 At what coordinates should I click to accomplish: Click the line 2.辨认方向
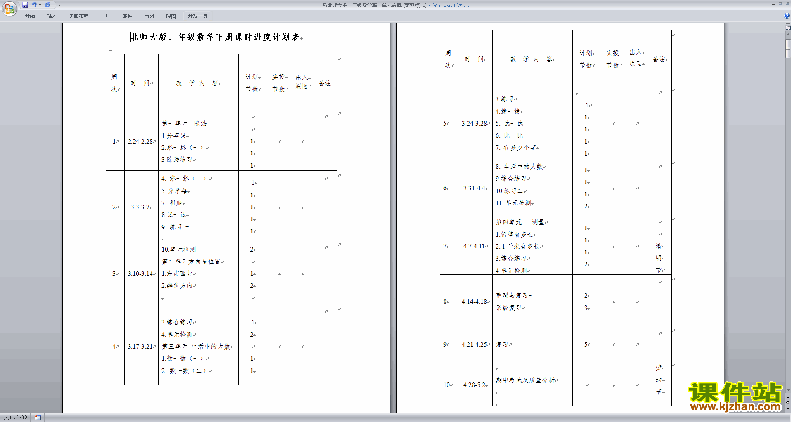(x=177, y=286)
